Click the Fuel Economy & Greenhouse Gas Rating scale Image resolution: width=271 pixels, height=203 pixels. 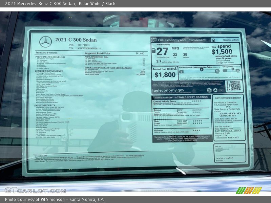tap(199, 71)
